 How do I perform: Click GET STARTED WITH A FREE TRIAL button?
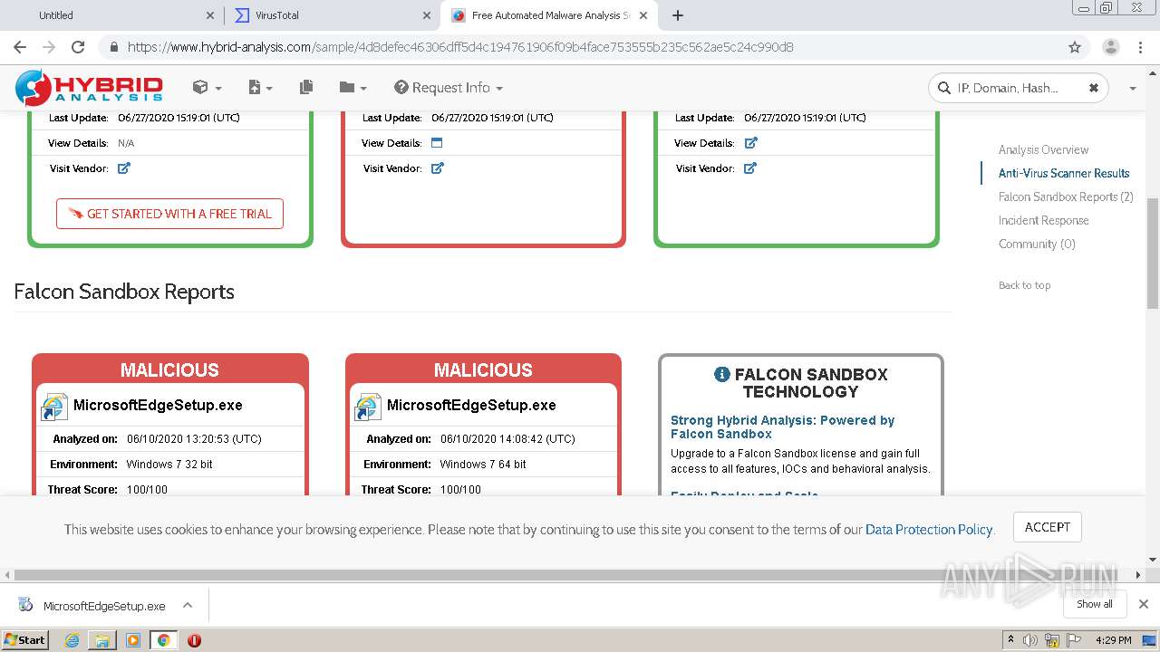(169, 214)
